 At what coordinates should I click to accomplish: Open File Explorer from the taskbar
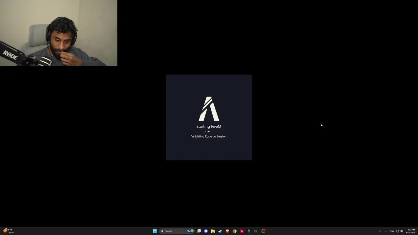(x=213, y=231)
